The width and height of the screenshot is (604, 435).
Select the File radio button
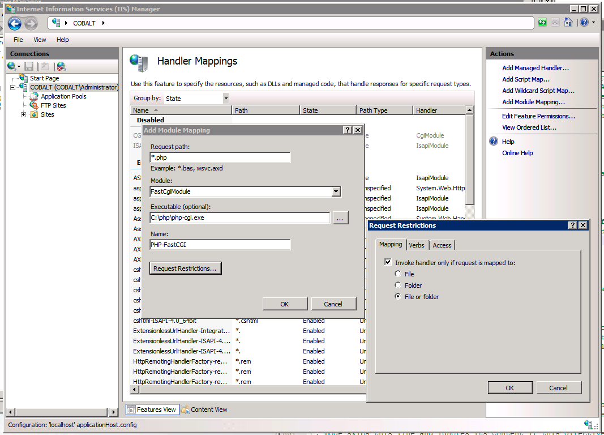[x=399, y=274]
